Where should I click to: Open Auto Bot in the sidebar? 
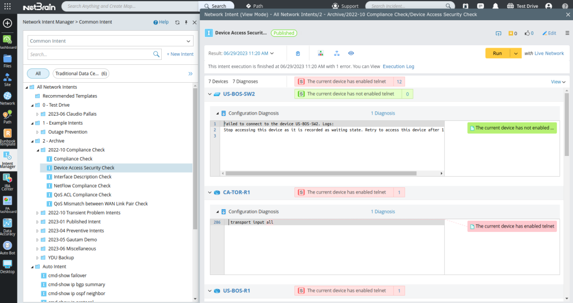pyautogui.click(x=7, y=248)
